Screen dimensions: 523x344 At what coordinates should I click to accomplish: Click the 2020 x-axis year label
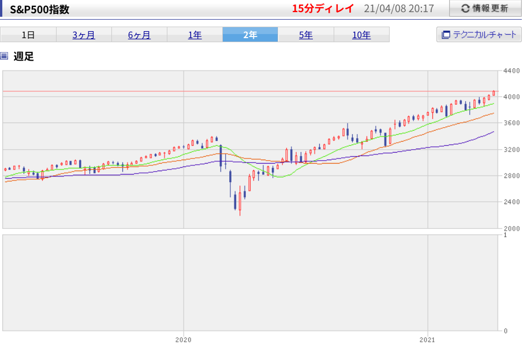[184, 339]
